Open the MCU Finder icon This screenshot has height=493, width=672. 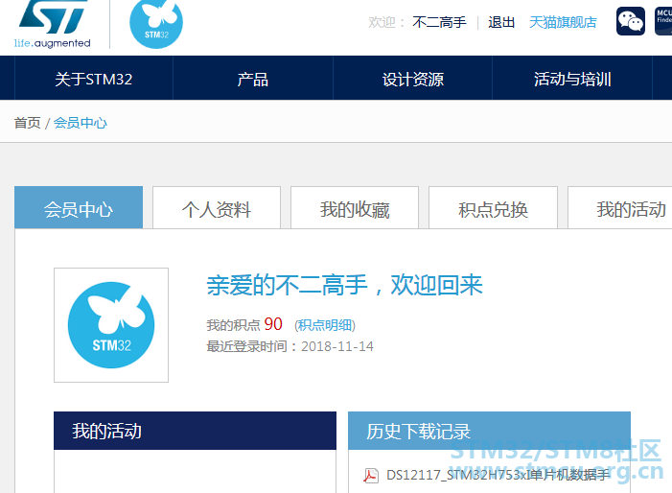(663, 21)
